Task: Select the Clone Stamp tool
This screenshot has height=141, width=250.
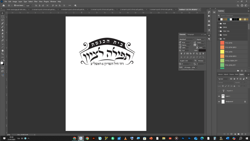Action: point(3,30)
